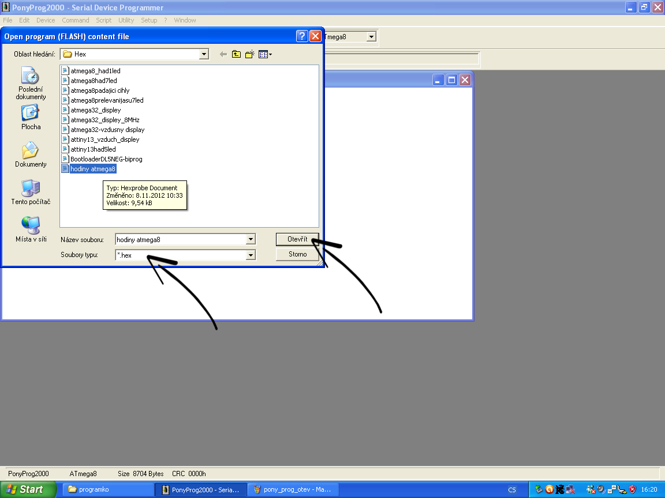Viewport: 665px width, 498px height.
Task: Click the Storno button
Action: click(x=297, y=254)
